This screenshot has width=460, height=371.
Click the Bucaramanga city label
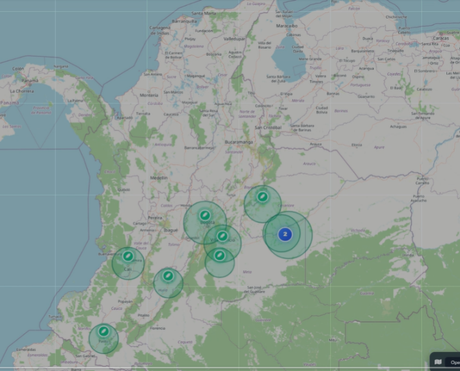(239, 142)
